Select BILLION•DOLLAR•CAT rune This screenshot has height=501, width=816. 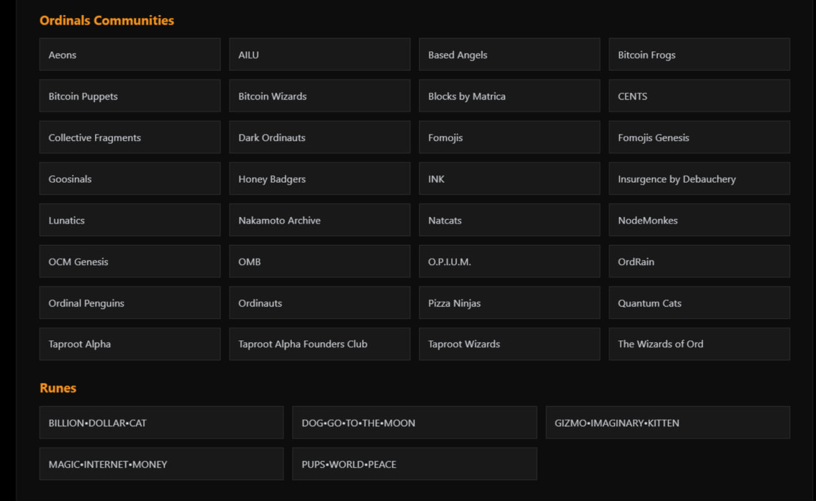click(161, 422)
